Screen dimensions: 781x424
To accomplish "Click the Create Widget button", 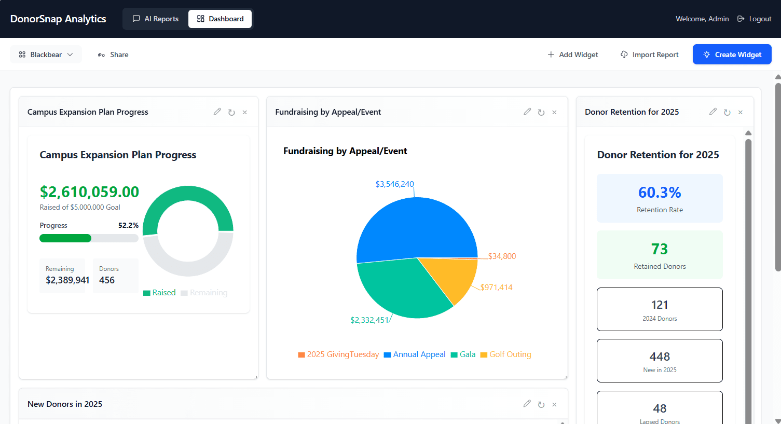I will pyautogui.click(x=732, y=54).
